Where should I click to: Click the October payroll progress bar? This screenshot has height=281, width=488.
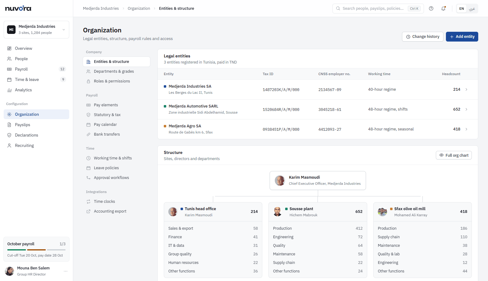36,250
